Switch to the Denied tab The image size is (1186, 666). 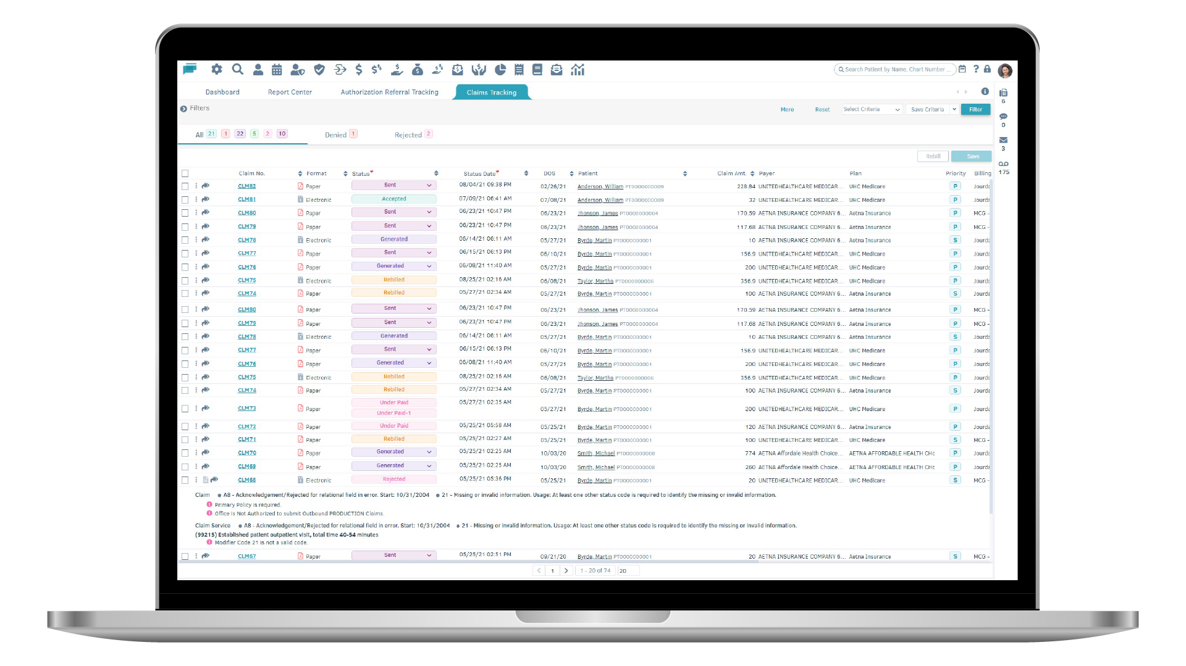point(335,134)
